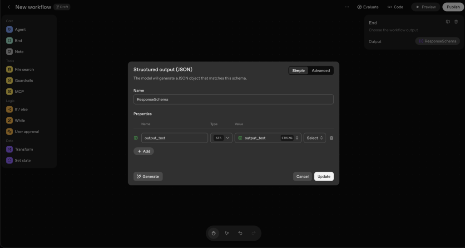Open the STR type dropdown
The image size is (465, 248).
(221, 138)
